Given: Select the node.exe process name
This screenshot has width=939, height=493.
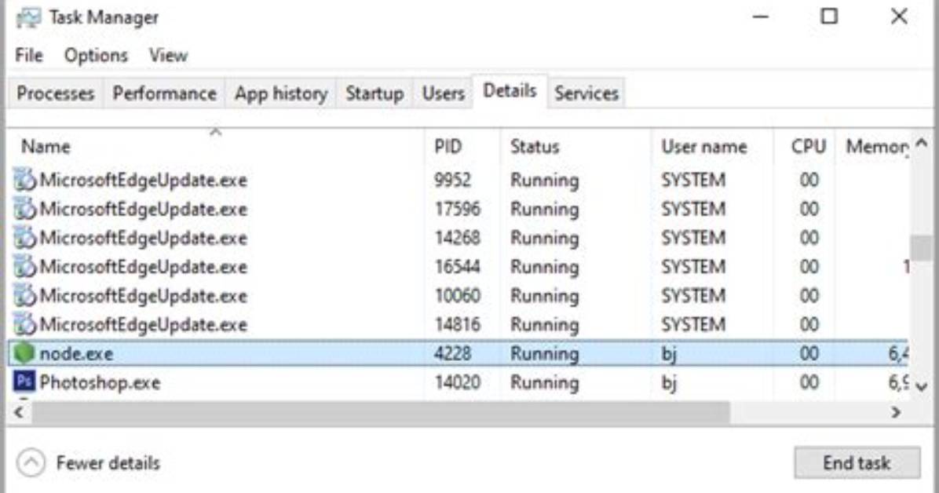Looking at the screenshot, I should pyautogui.click(x=76, y=354).
